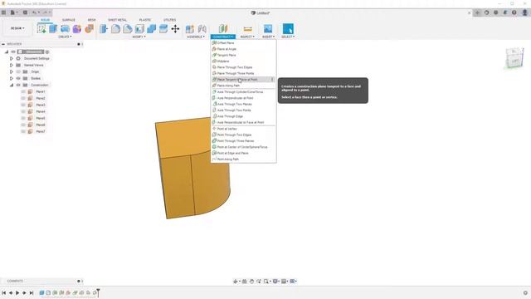Collapse the Browser panel header
The height and width of the screenshot is (299, 531).
[x=3, y=44]
